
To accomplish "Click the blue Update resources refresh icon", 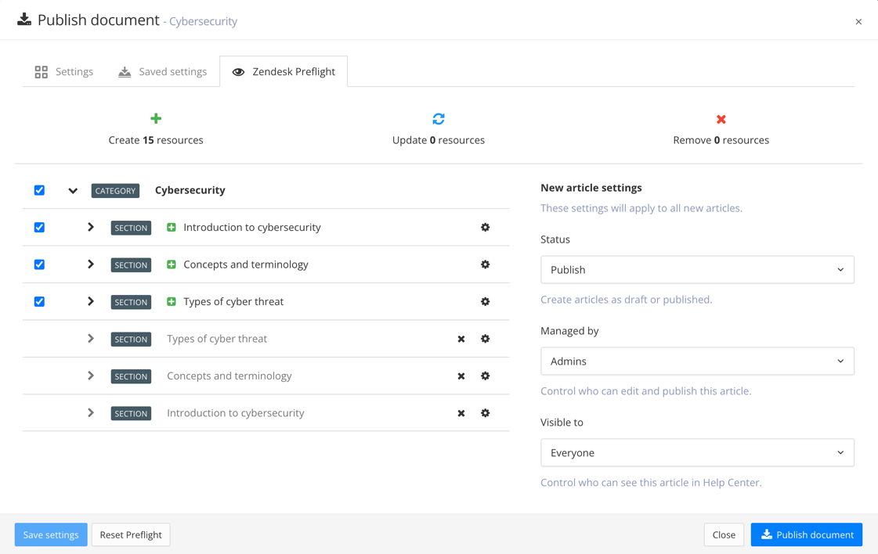I will pos(439,118).
